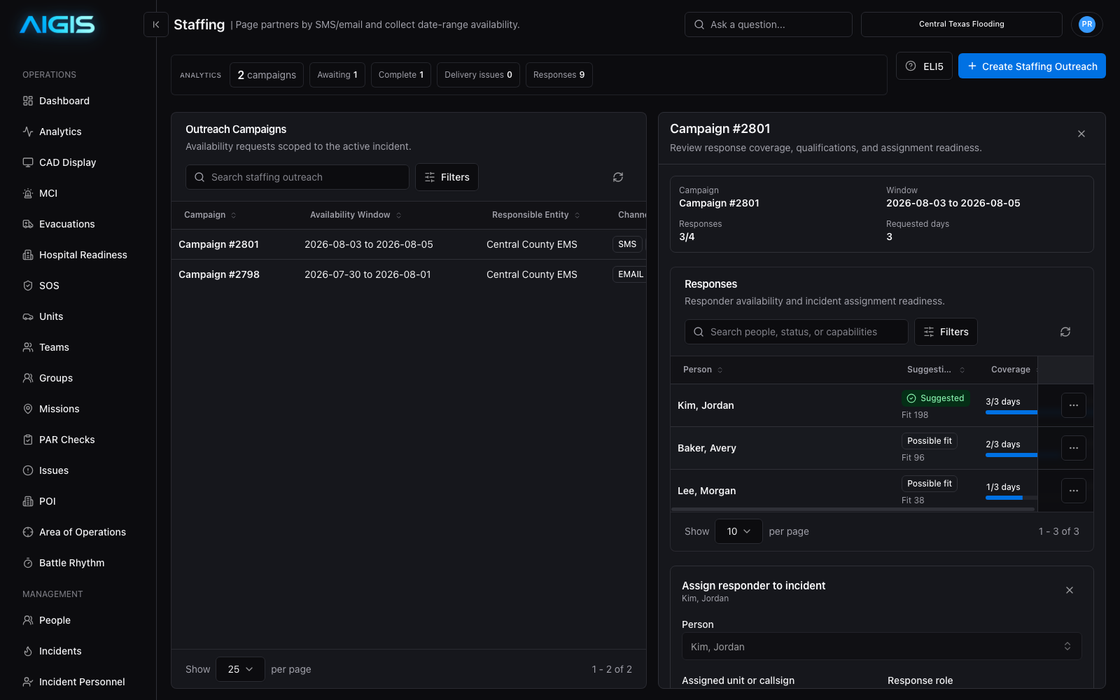Click the AIGIS logo
This screenshot has height=700, width=1120.
pos(57,25)
